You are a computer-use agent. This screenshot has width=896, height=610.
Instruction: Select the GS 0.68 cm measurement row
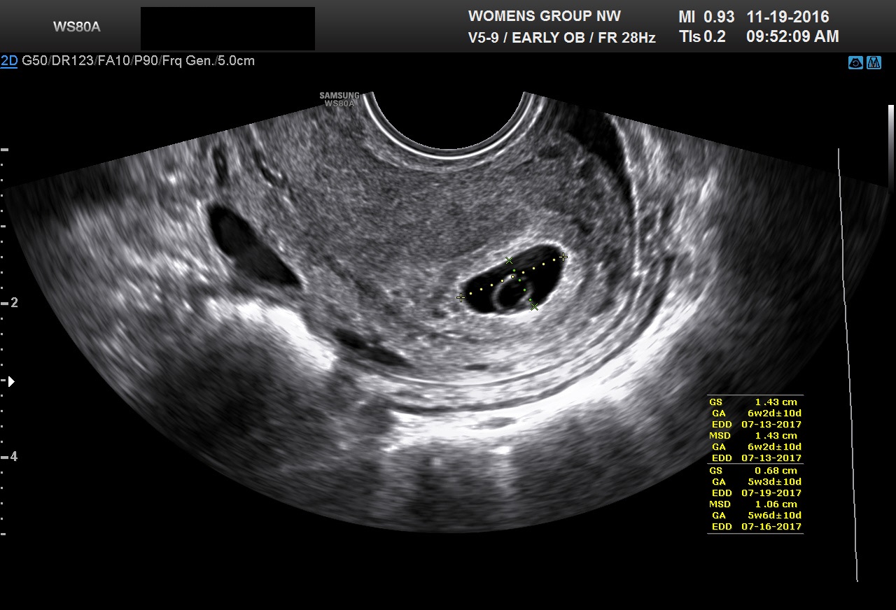click(x=755, y=471)
